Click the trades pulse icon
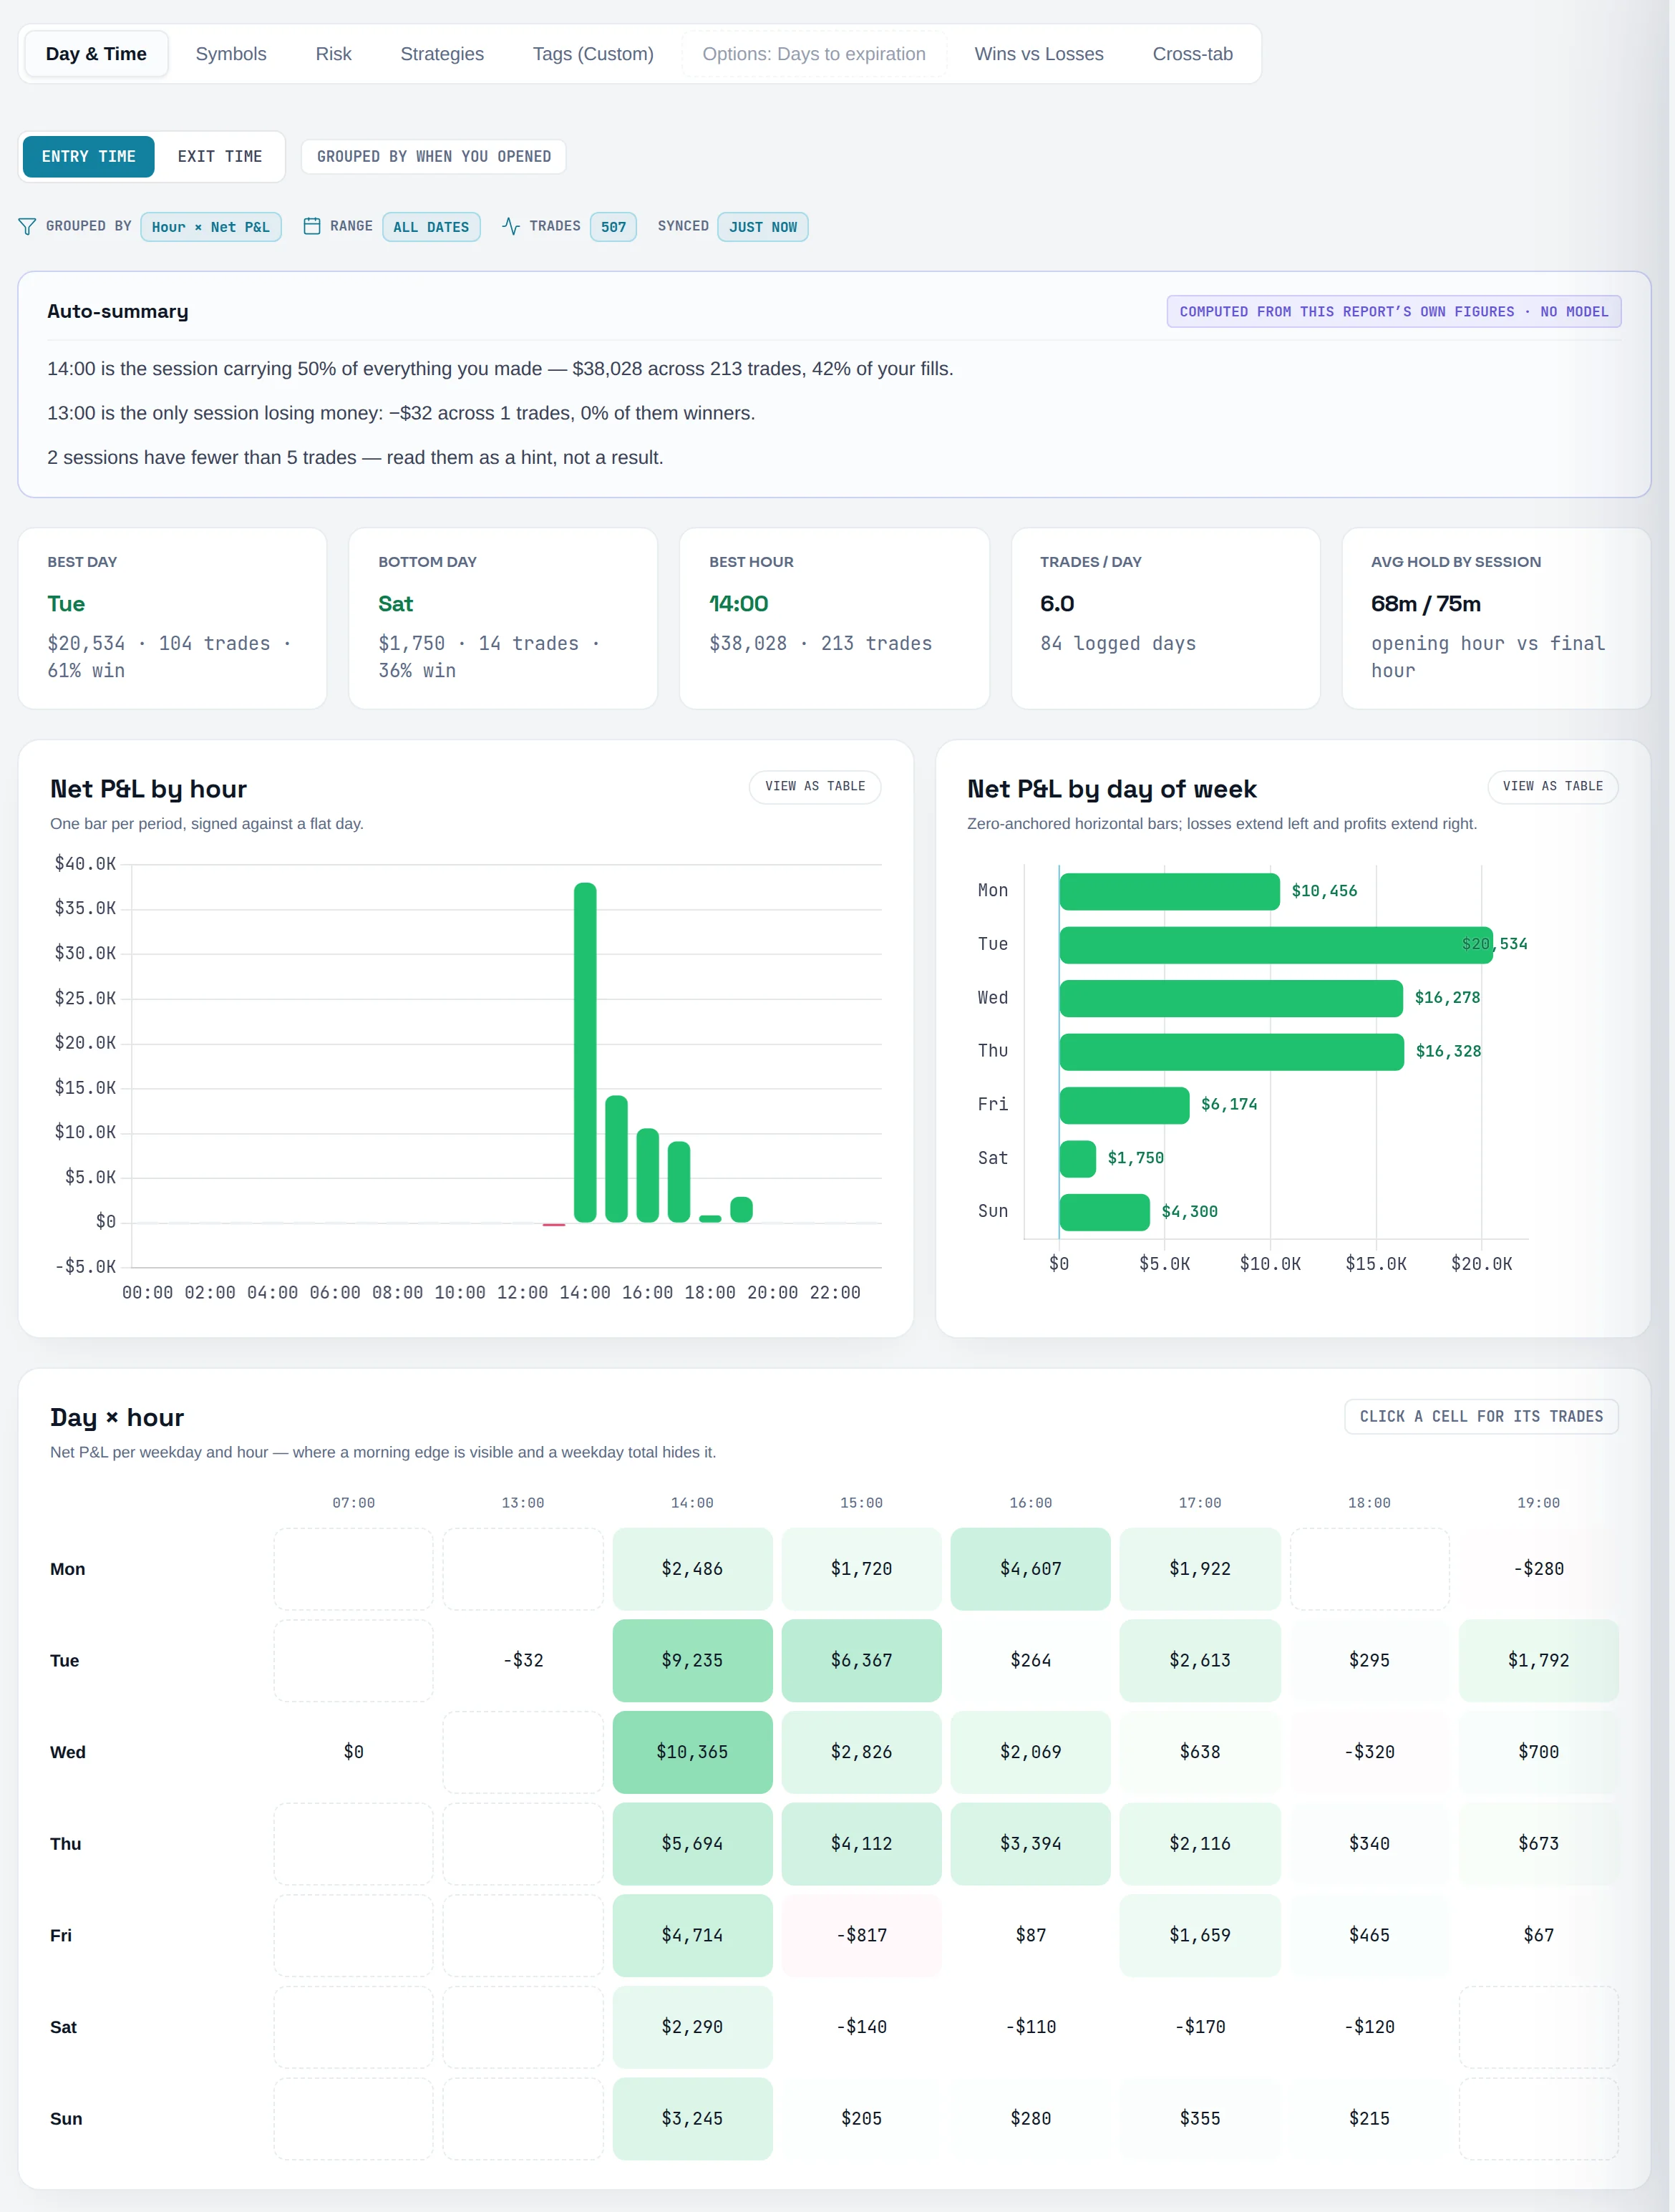Image resolution: width=1675 pixels, height=2212 pixels. 511,227
